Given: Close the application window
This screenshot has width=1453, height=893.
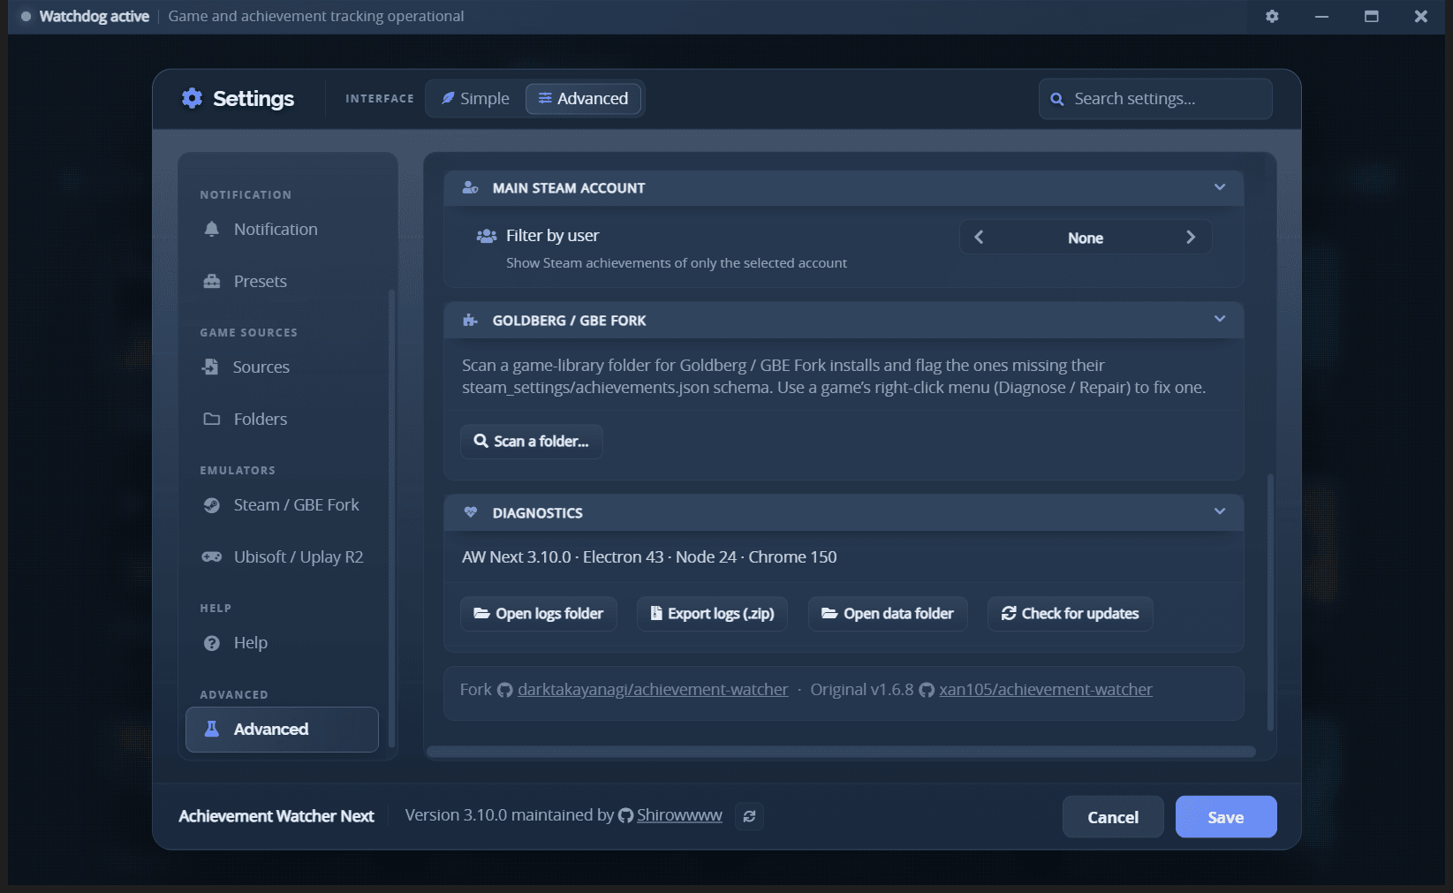Looking at the screenshot, I should tap(1420, 16).
